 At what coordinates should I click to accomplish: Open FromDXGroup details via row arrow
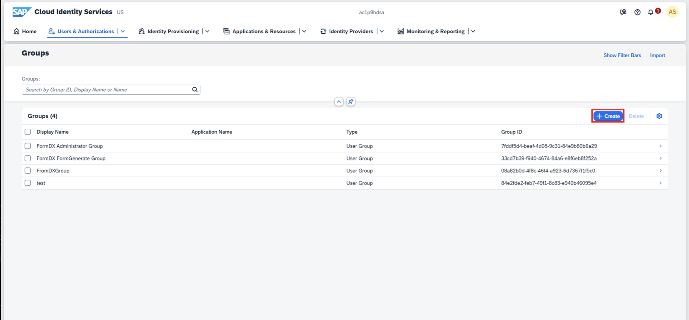(x=660, y=171)
